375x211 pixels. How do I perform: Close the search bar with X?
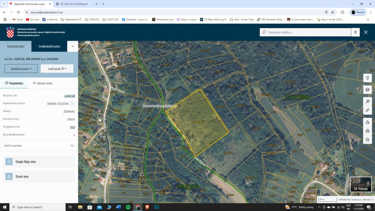click(x=366, y=32)
